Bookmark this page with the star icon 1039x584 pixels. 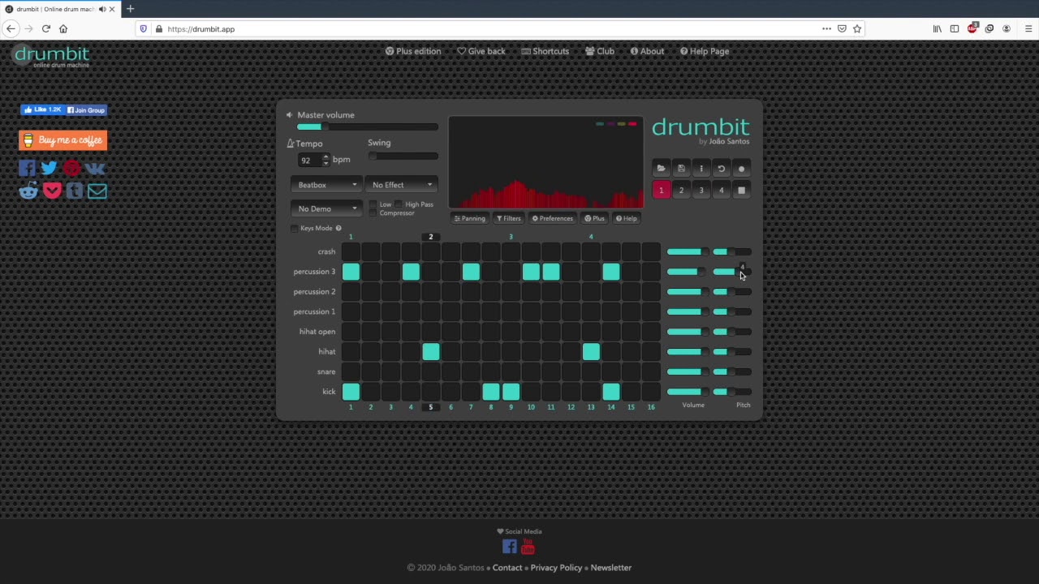857,28
